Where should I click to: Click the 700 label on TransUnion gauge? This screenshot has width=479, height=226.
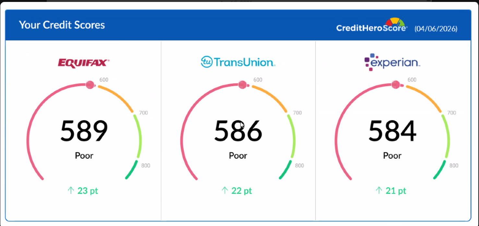tap(297, 113)
